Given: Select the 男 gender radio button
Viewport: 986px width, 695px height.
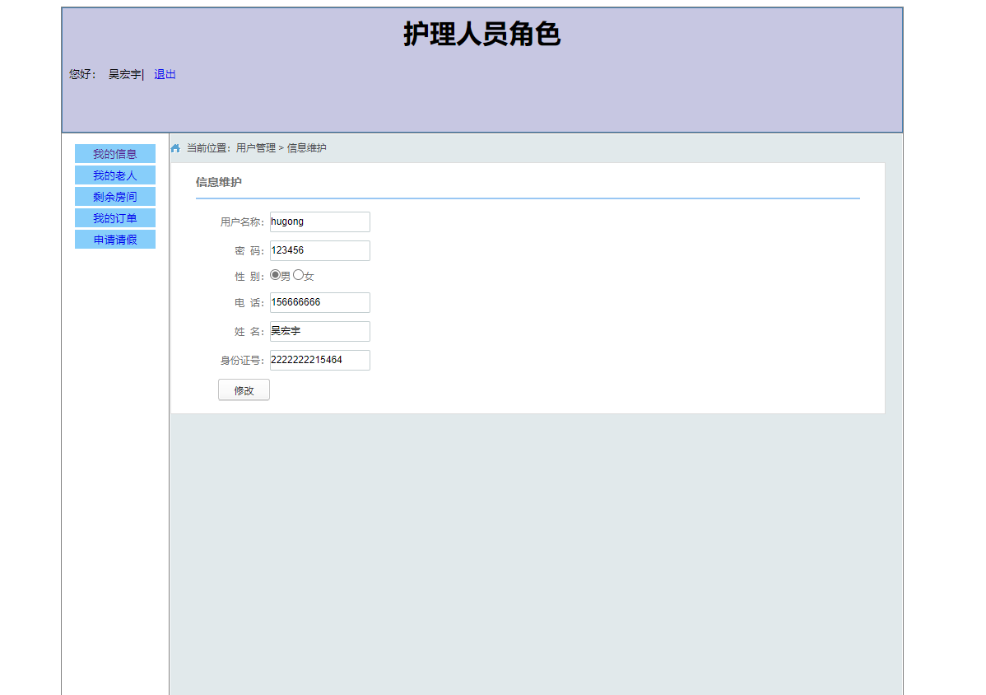Looking at the screenshot, I should [275, 275].
